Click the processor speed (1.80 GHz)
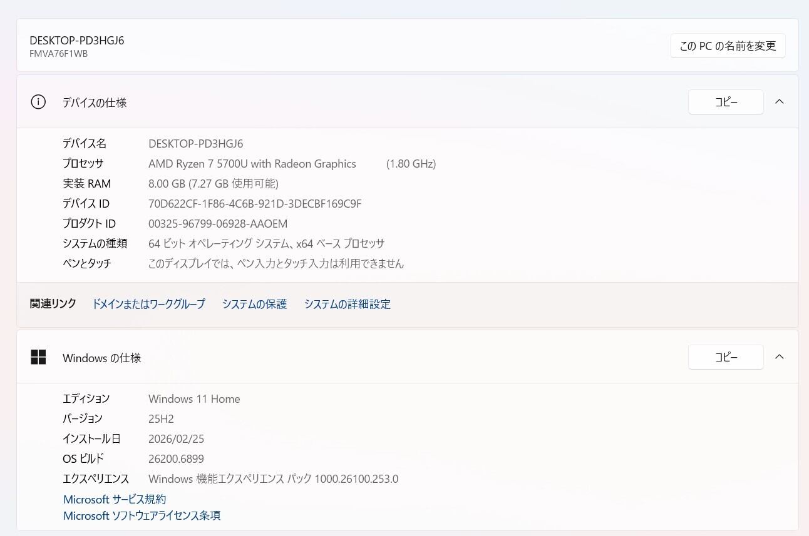809x536 pixels. [411, 164]
